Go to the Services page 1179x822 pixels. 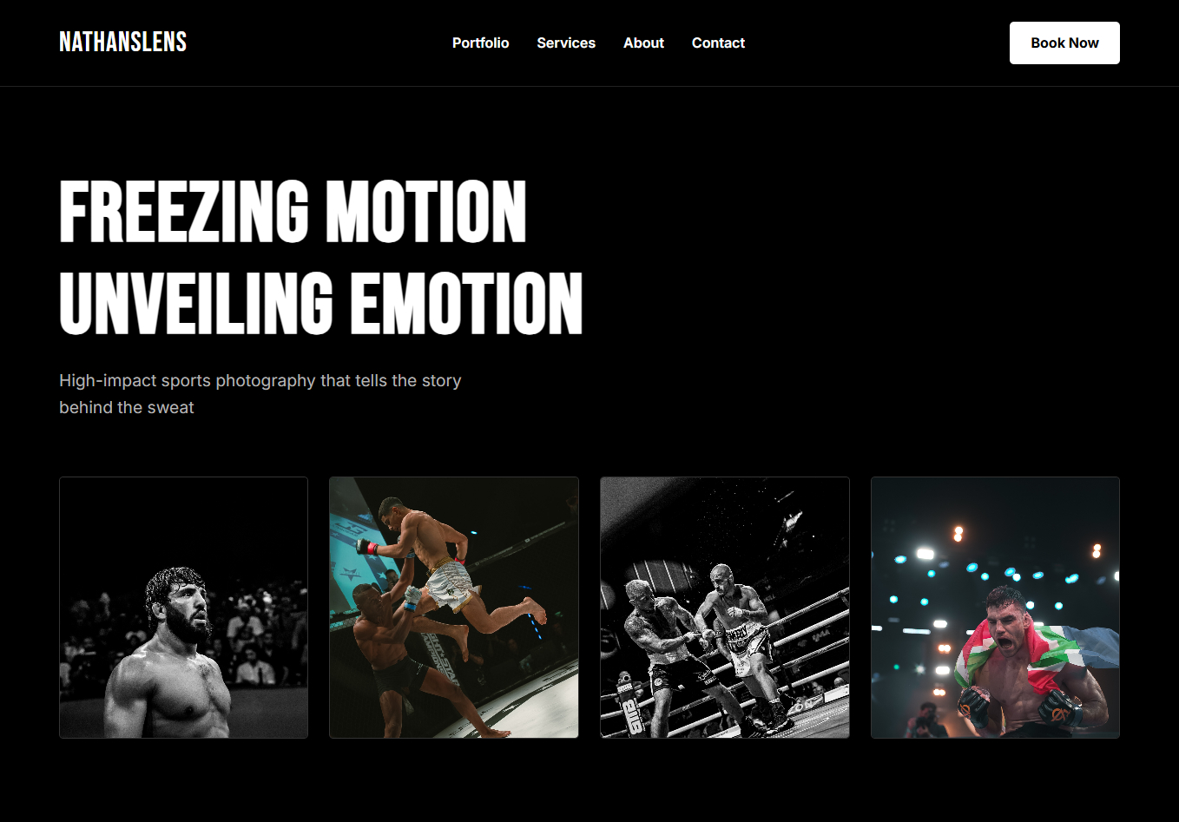pyautogui.click(x=566, y=43)
